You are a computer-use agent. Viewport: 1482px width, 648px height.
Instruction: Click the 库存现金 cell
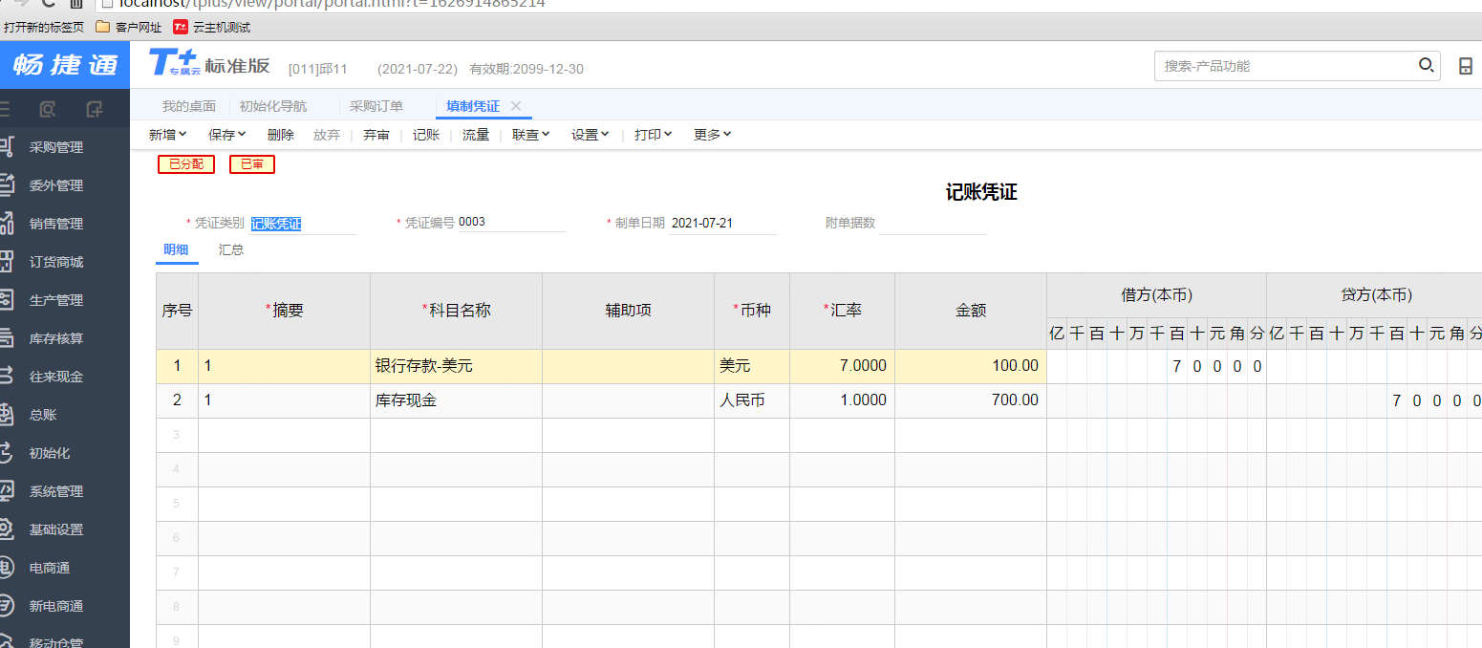pos(456,400)
